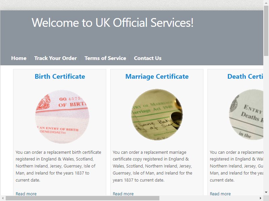This screenshot has height=201, width=269.
Task: Click the Welcome to UK Official Services title
Action: [113, 22]
